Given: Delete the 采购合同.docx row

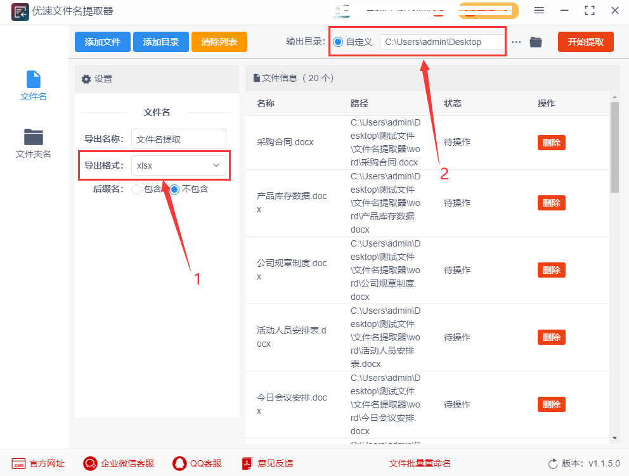Looking at the screenshot, I should click(x=552, y=143).
